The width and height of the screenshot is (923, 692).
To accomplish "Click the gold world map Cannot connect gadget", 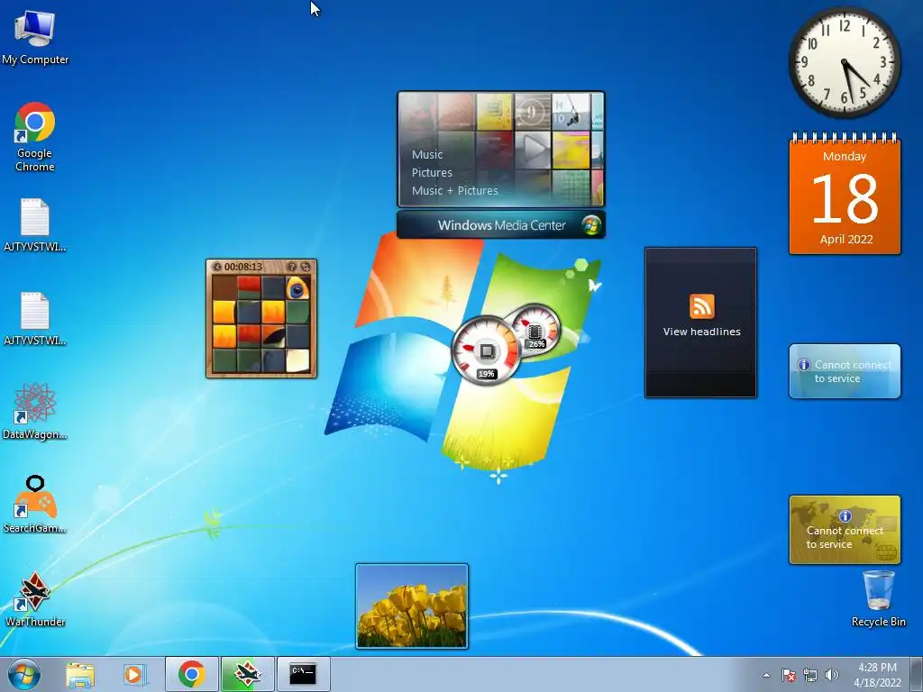I will coord(845,530).
